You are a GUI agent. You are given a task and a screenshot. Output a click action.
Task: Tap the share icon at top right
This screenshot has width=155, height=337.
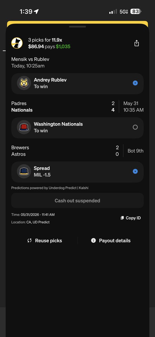[x=137, y=43]
